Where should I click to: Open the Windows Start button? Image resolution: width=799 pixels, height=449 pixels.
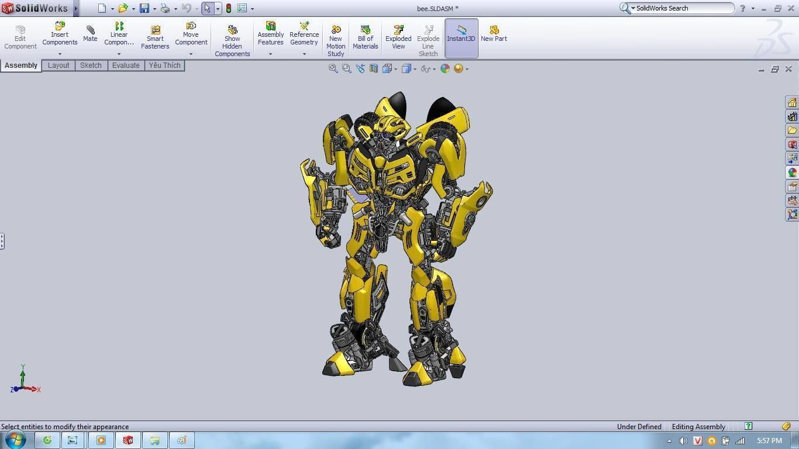coord(15,440)
